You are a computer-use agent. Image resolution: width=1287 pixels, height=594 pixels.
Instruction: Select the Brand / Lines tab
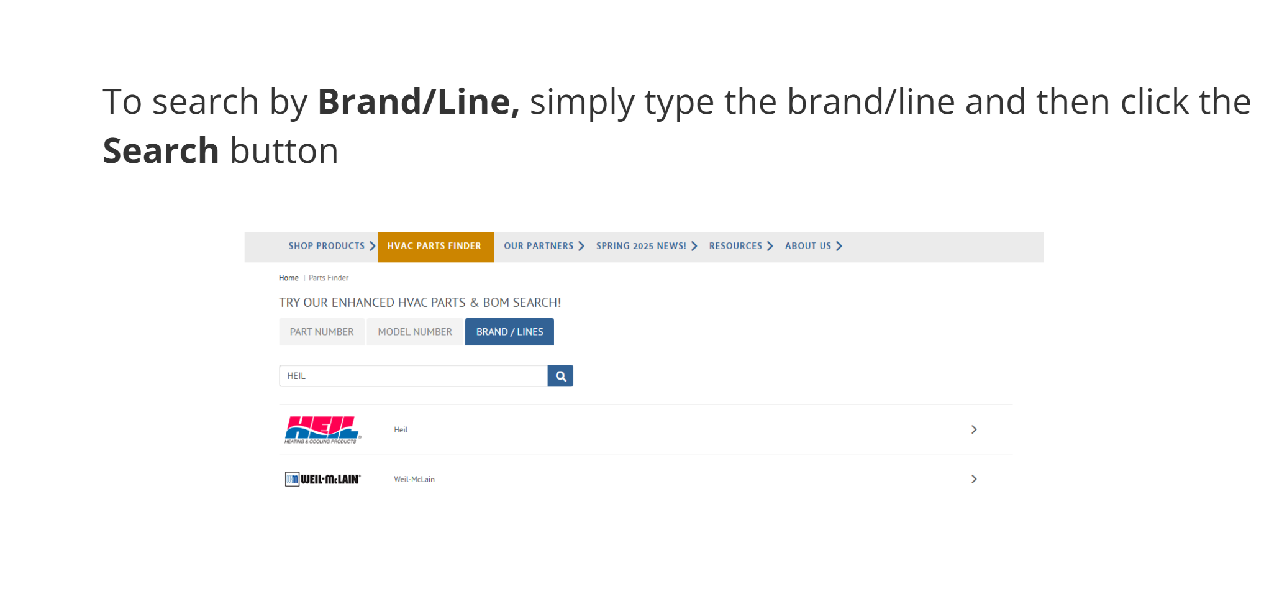click(509, 332)
